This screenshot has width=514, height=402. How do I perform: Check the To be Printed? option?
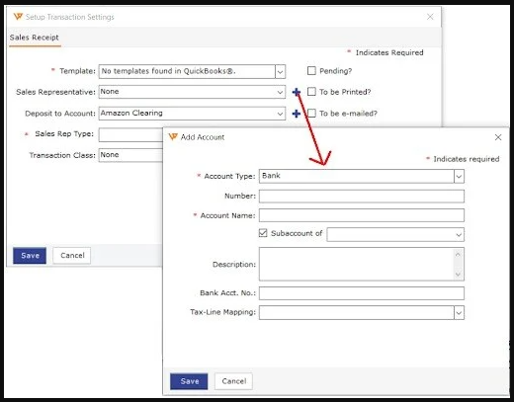tap(311, 92)
